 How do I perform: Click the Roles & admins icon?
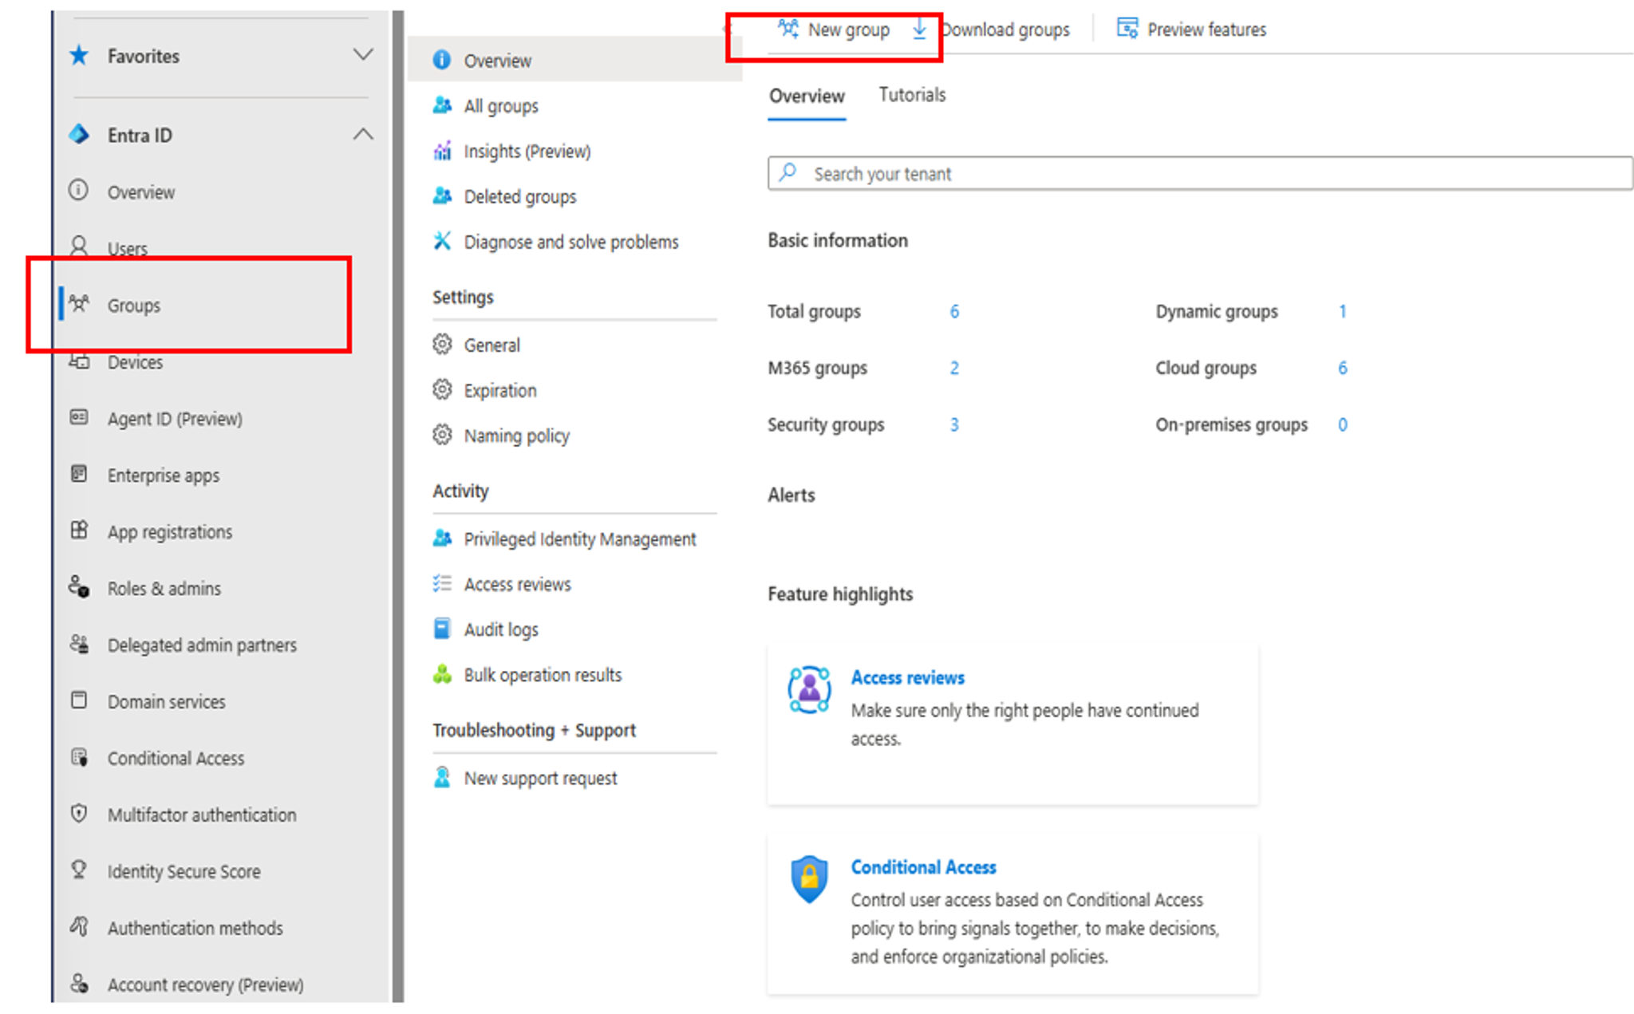(79, 587)
